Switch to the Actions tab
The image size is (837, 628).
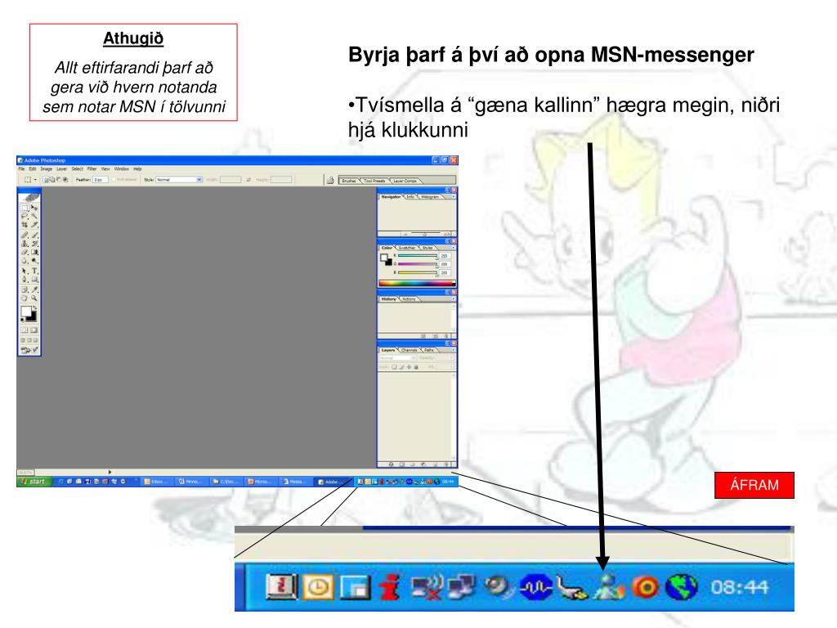point(409,299)
